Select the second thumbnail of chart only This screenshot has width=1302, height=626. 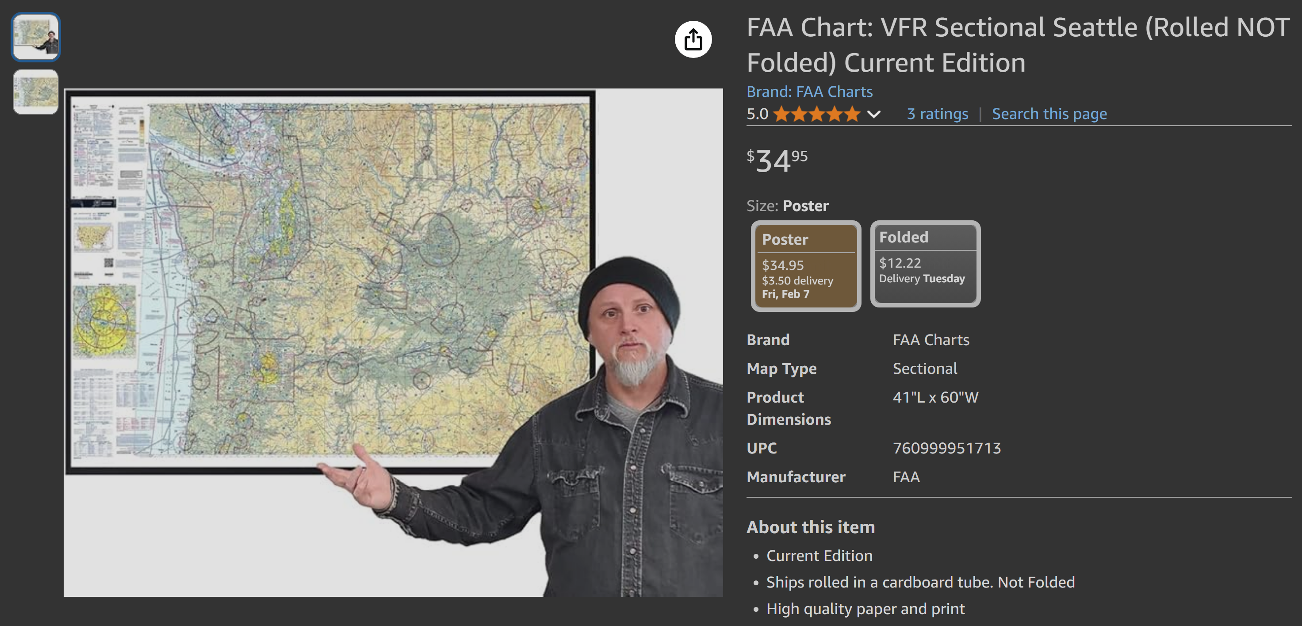click(x=36, y=92)
